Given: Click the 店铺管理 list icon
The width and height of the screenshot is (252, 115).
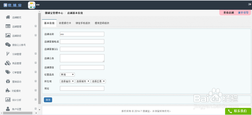Looking at the screenshot, I should pyautogui.click(x=8, y=26).
